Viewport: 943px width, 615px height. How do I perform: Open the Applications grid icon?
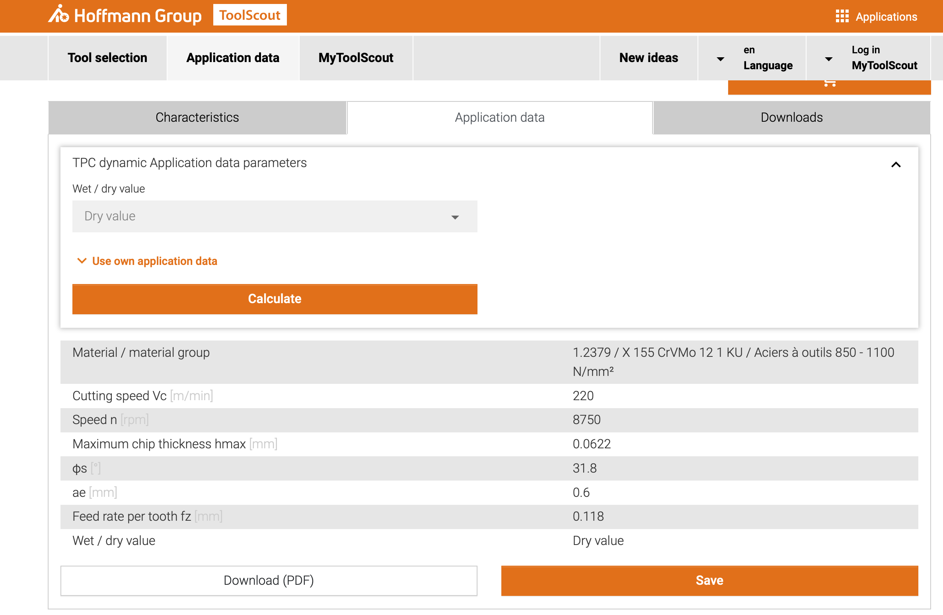842,16
